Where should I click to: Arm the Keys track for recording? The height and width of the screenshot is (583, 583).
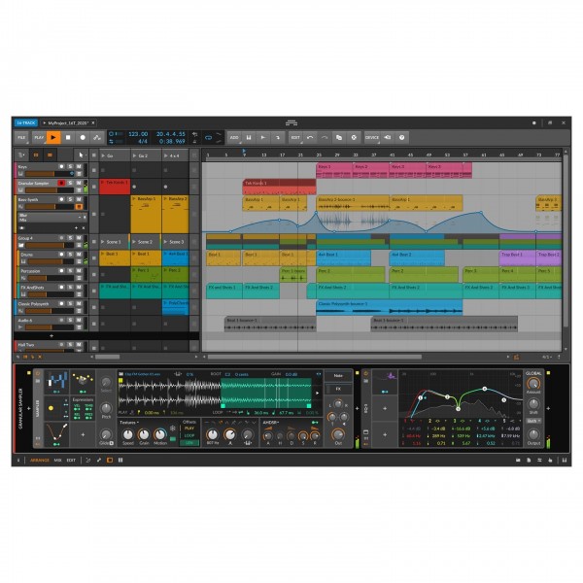tap(61, 166)
